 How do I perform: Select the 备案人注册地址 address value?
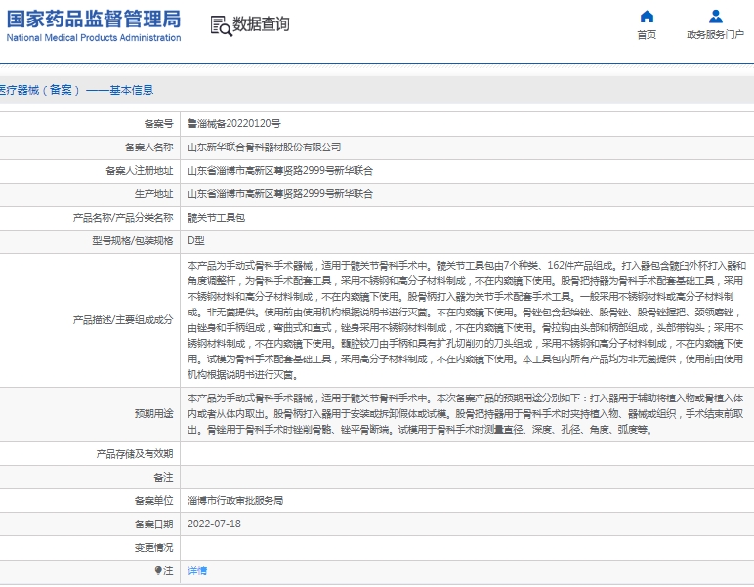(280, 171)
